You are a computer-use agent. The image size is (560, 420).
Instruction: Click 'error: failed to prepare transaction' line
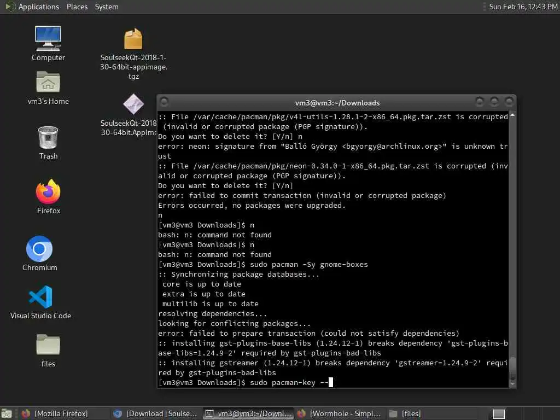click(308, 333)
